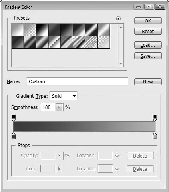Select the left color stop below gradient bar
The image size is (169, 192).
click(x=14, y=136)
